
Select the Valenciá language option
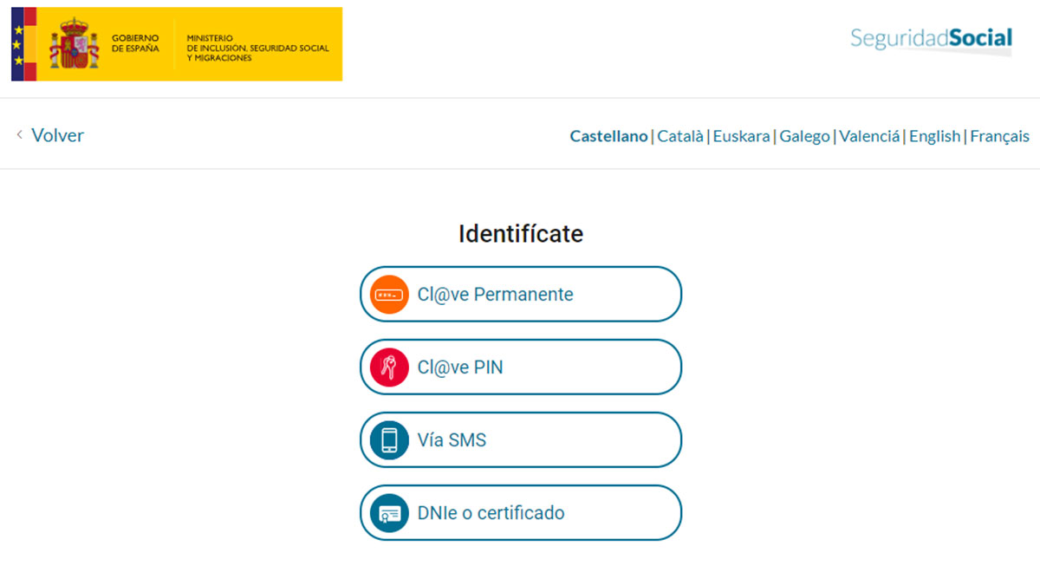pos(869,136)
